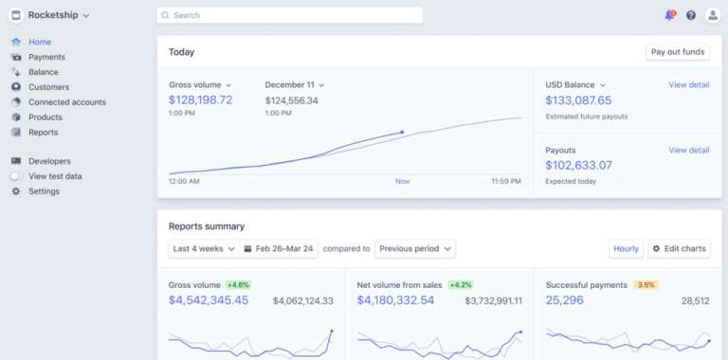Click the $133,087.65 USD balance amount
The height and width of the screenshot is (360, 728).
pos(578,100)
